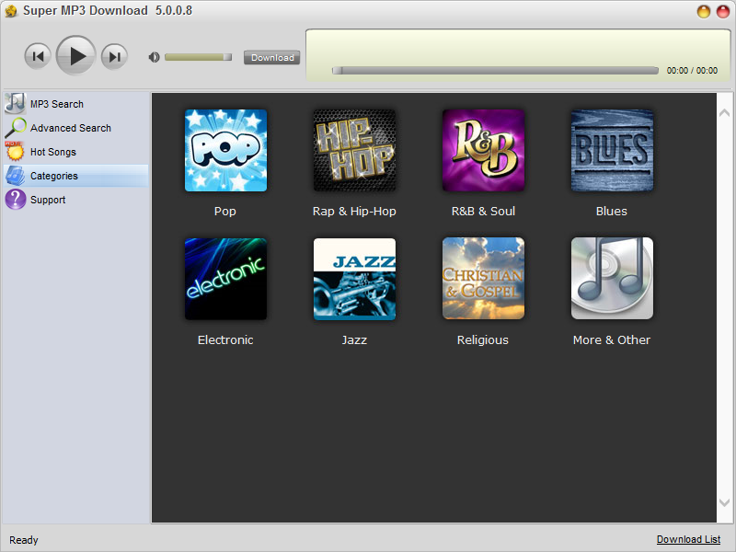Click the Hot Songs sun icon
Image resolution: width=736 pixels, height=552 pixels.
click(15, 151)
